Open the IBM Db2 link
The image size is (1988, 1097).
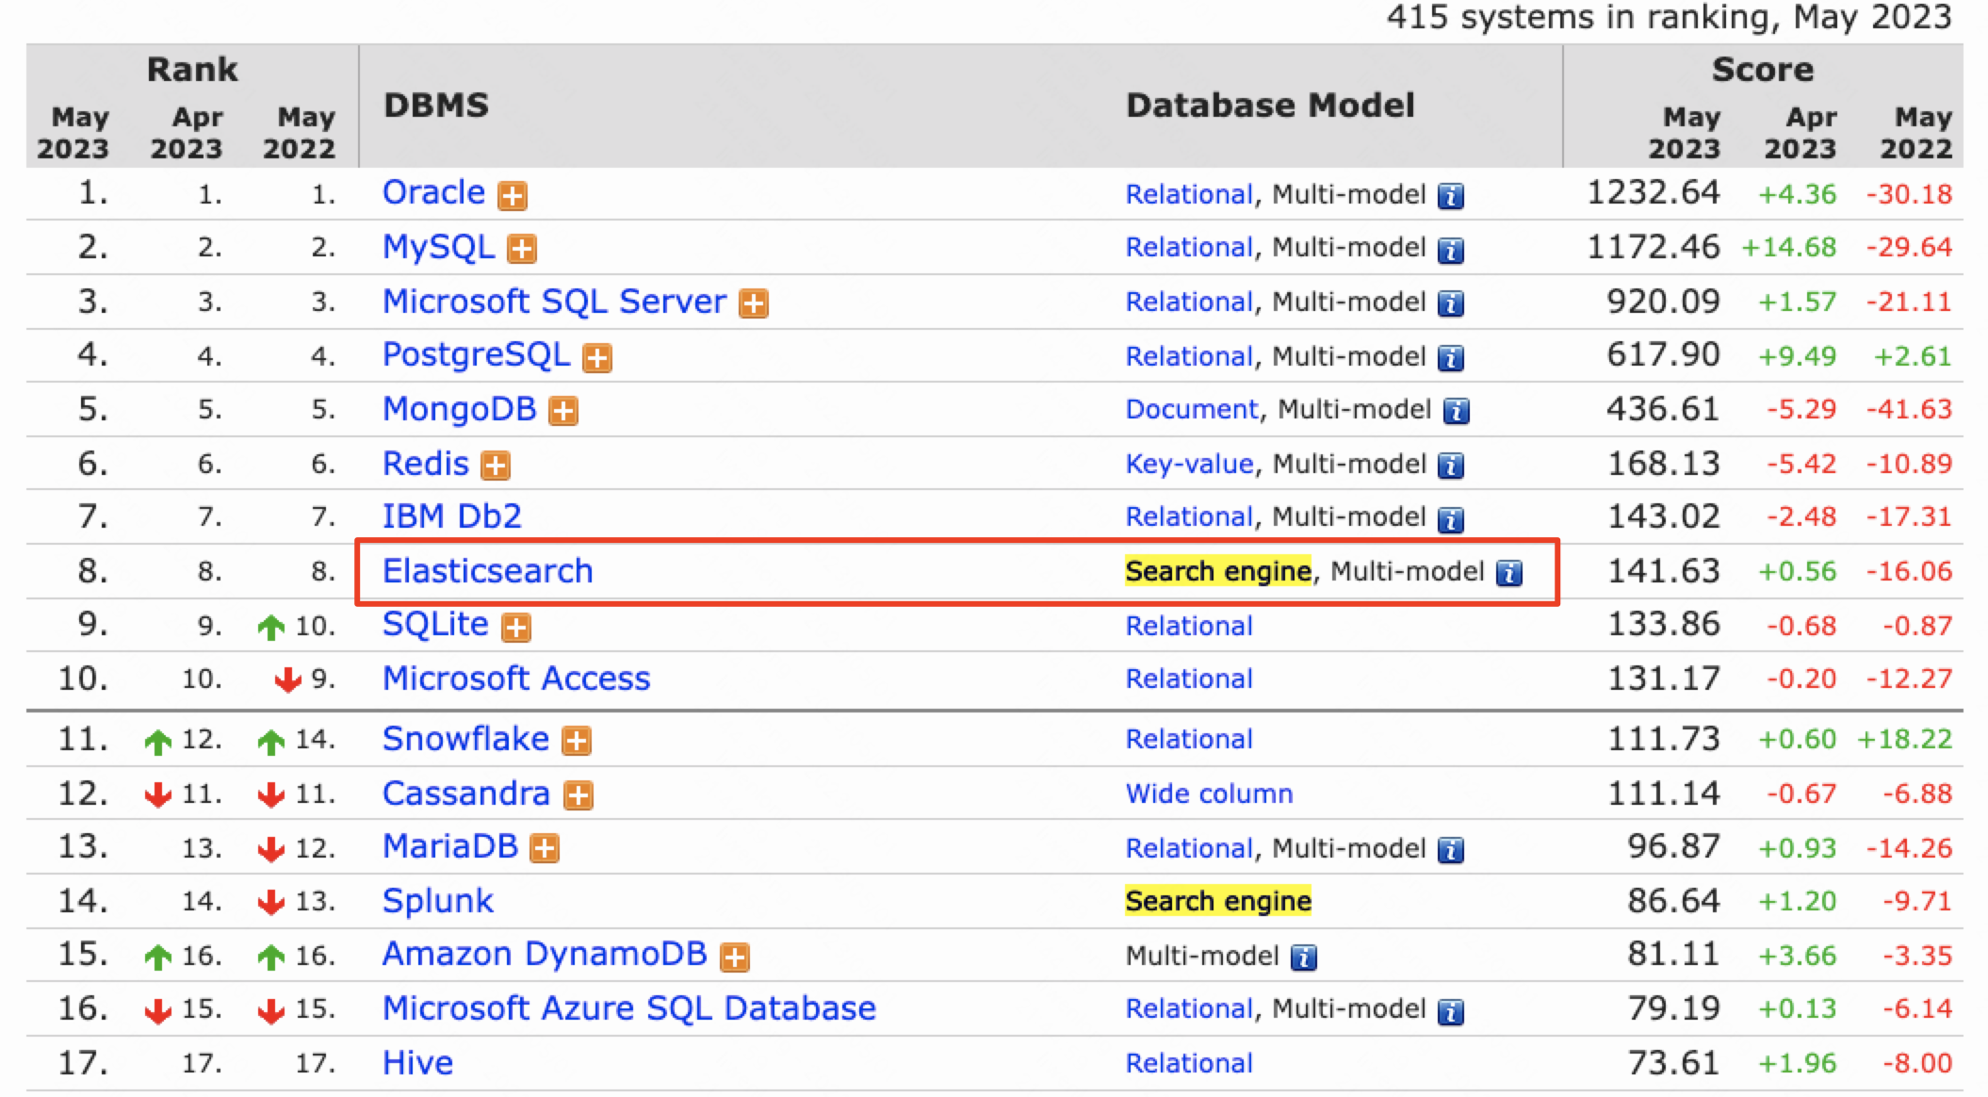pyautogui.click(x=451, y=516)
